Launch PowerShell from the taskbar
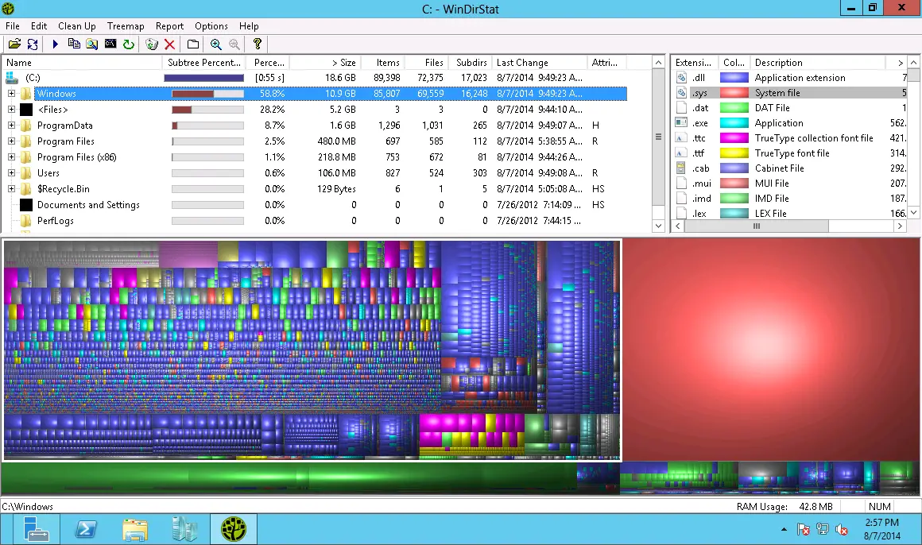This screenshot has height=545, width=922. point(86,529)
